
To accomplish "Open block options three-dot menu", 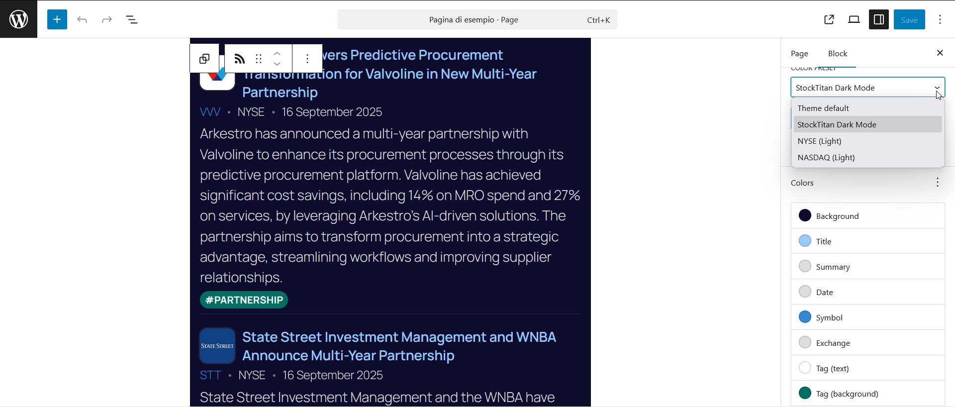I will (307, 59).
